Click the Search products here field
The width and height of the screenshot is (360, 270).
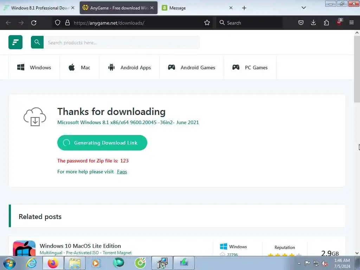point(121,42)
